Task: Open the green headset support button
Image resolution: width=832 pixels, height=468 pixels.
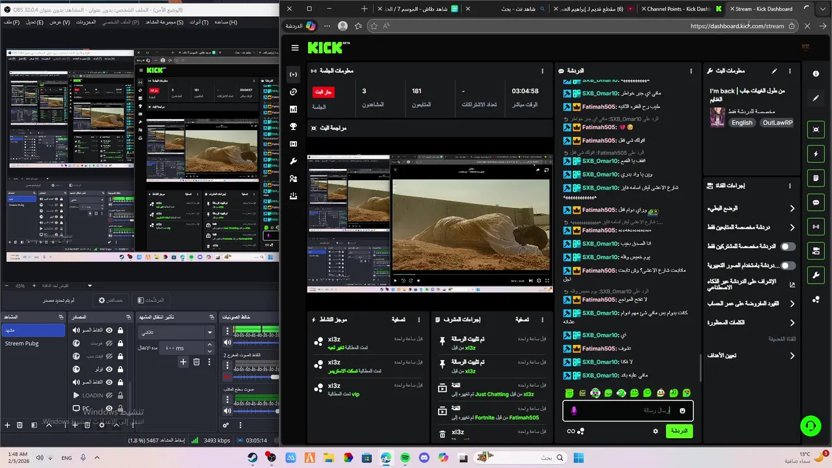Action: pos(810,426)
